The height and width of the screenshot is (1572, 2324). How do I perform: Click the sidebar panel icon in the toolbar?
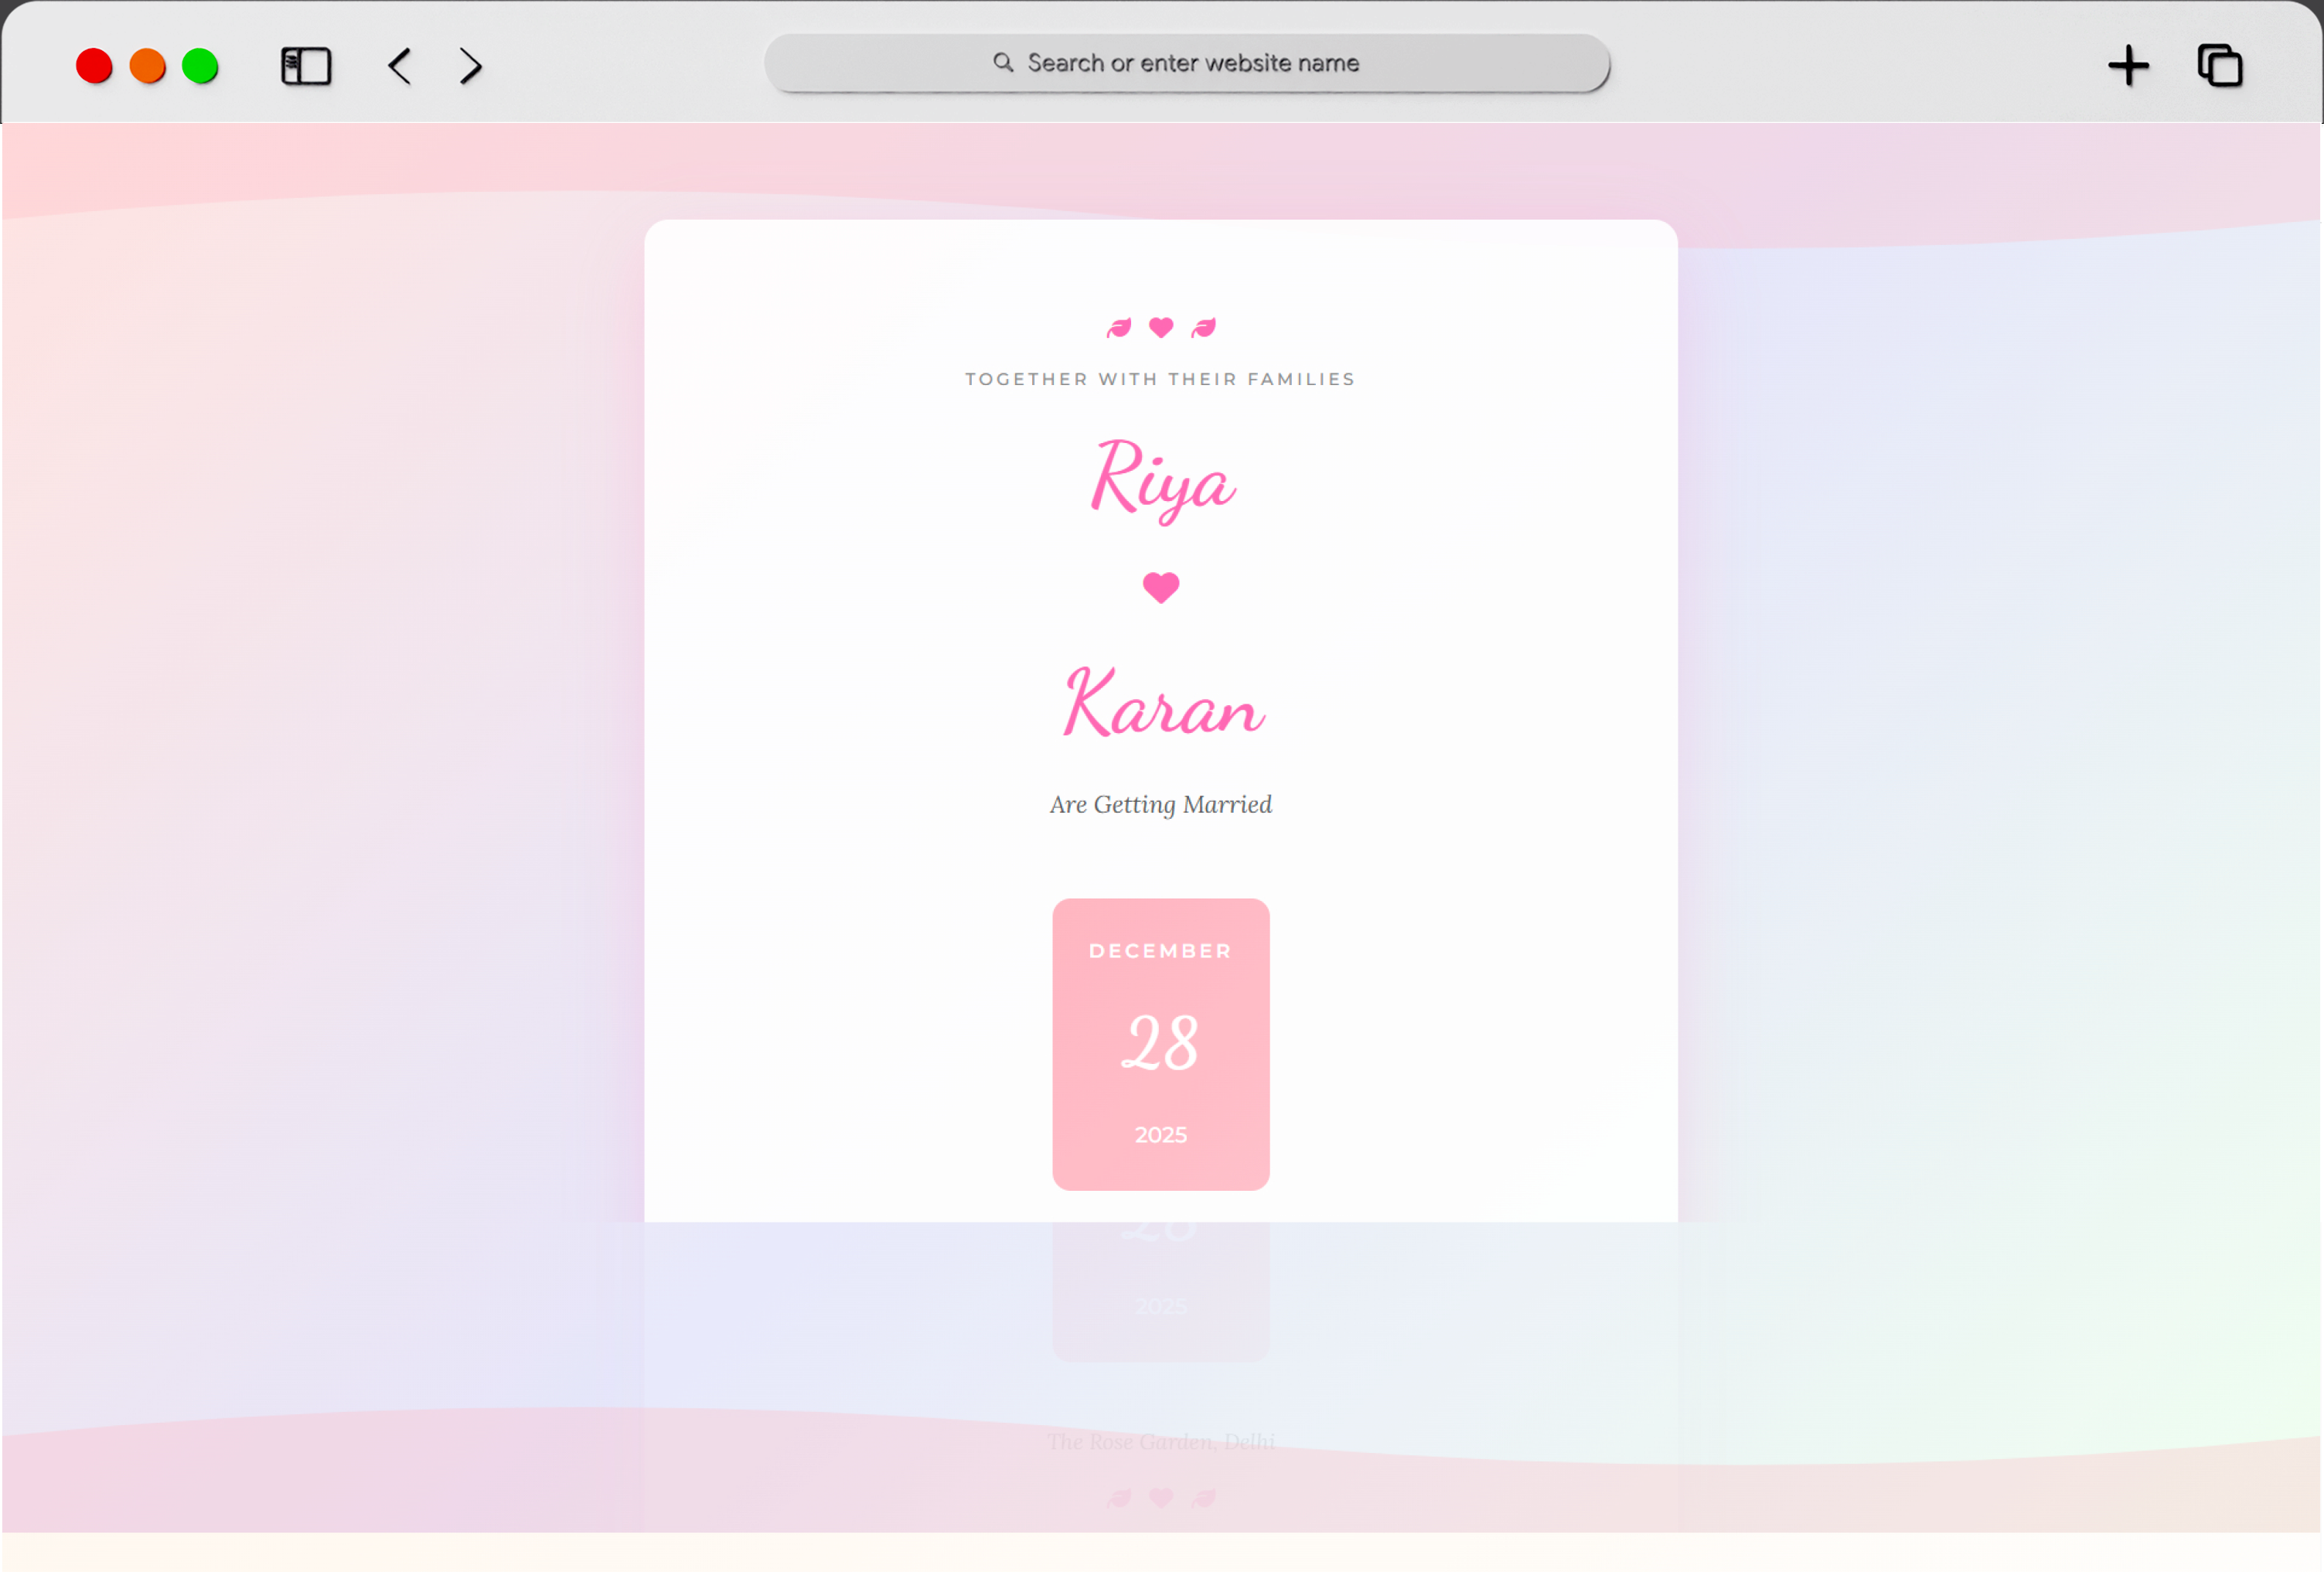point(306,66)
